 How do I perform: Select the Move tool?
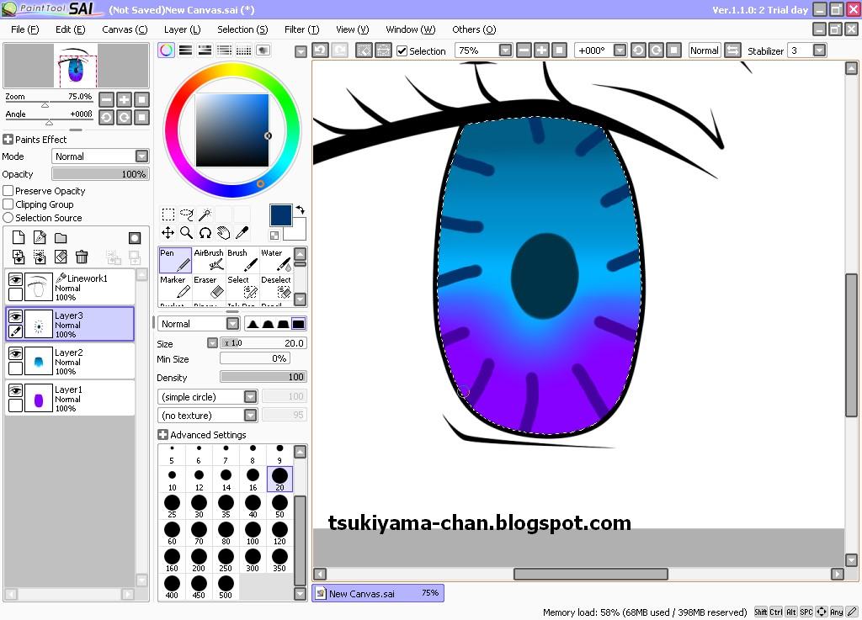coord(168,233)
